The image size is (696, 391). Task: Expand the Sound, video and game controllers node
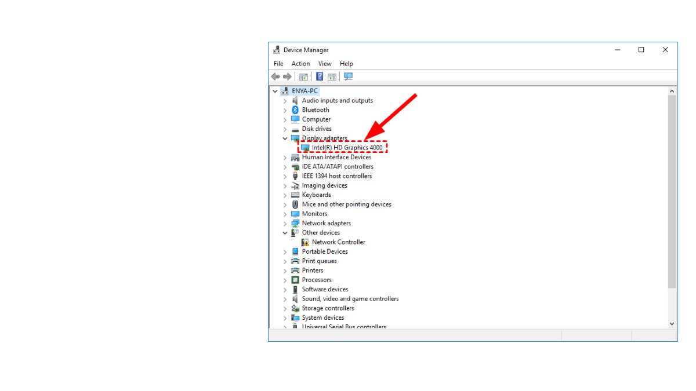pos(285,298)
